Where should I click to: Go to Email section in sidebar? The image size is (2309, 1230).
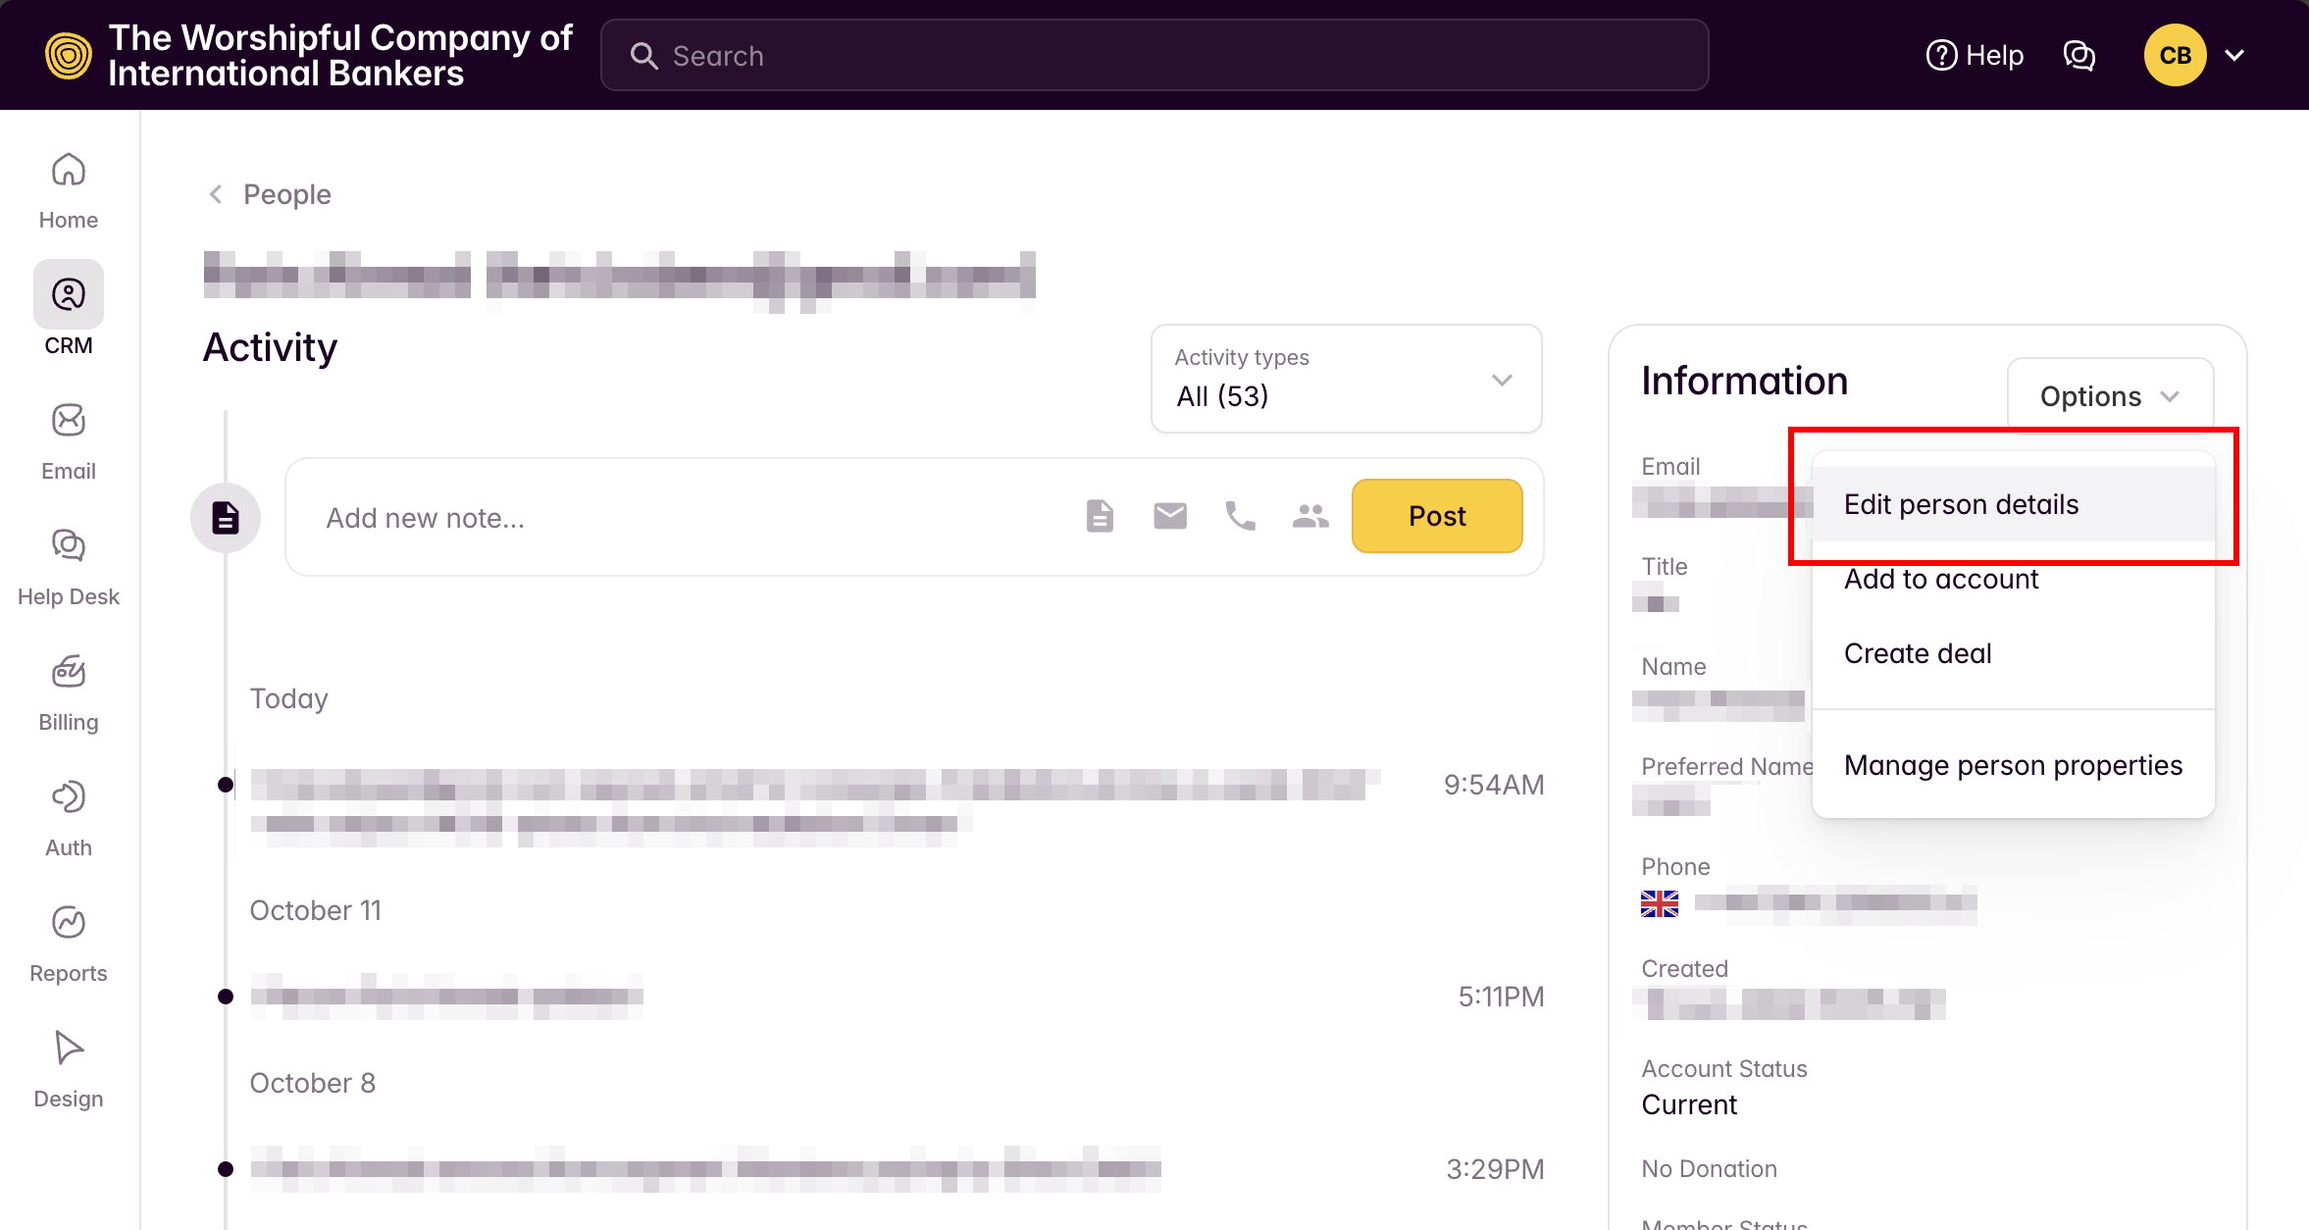(x=69, y=440)
